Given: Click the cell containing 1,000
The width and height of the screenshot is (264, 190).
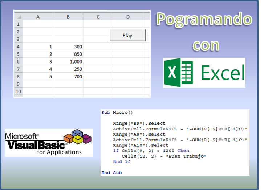Looking at the screenshot, I should tap(68, 61).
